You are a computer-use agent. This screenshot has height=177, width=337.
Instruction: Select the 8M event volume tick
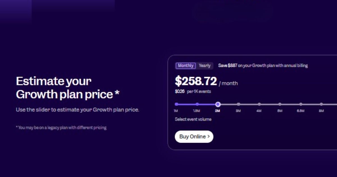pyautogui.click(x=321, y=104)
